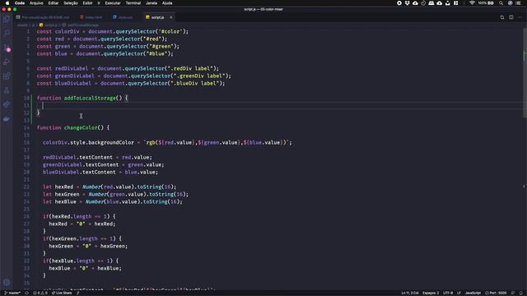Open the Manage gear in activity bar
The image size is (527, 296).
7,282
